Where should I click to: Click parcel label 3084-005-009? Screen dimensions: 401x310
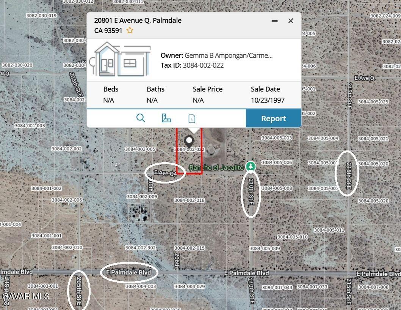click(265, 248)
